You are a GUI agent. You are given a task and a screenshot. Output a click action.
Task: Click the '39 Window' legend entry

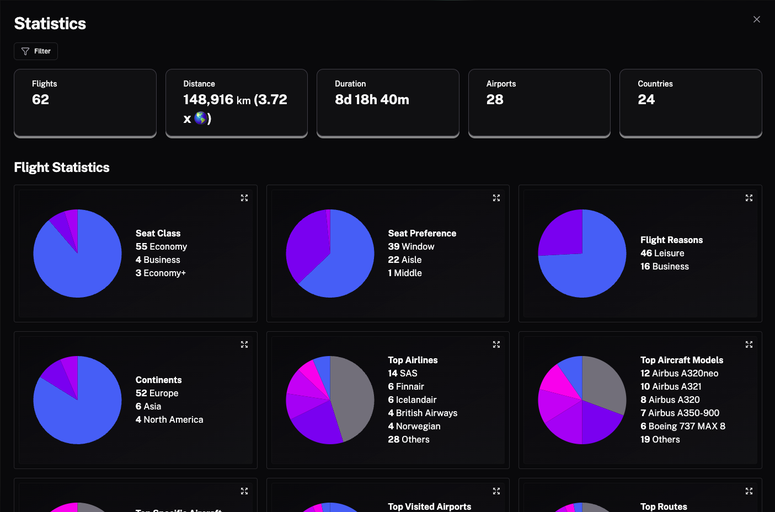tap(411, 246)
